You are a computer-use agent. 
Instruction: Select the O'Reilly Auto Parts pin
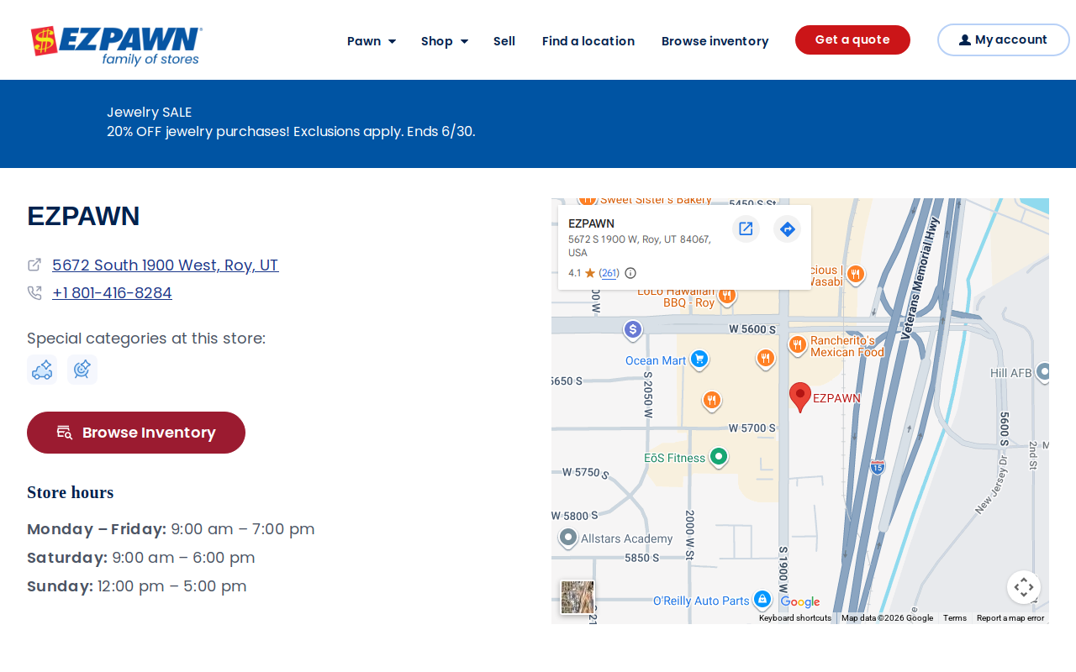pyautogui.click(x=762, y=600)
